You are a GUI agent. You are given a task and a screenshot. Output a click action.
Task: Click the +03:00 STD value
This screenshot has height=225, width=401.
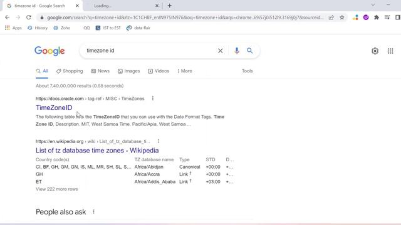213,182
